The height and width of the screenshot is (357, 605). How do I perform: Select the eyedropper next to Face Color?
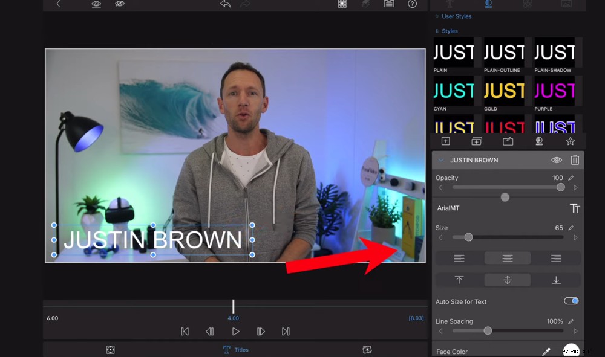point(547,350)
